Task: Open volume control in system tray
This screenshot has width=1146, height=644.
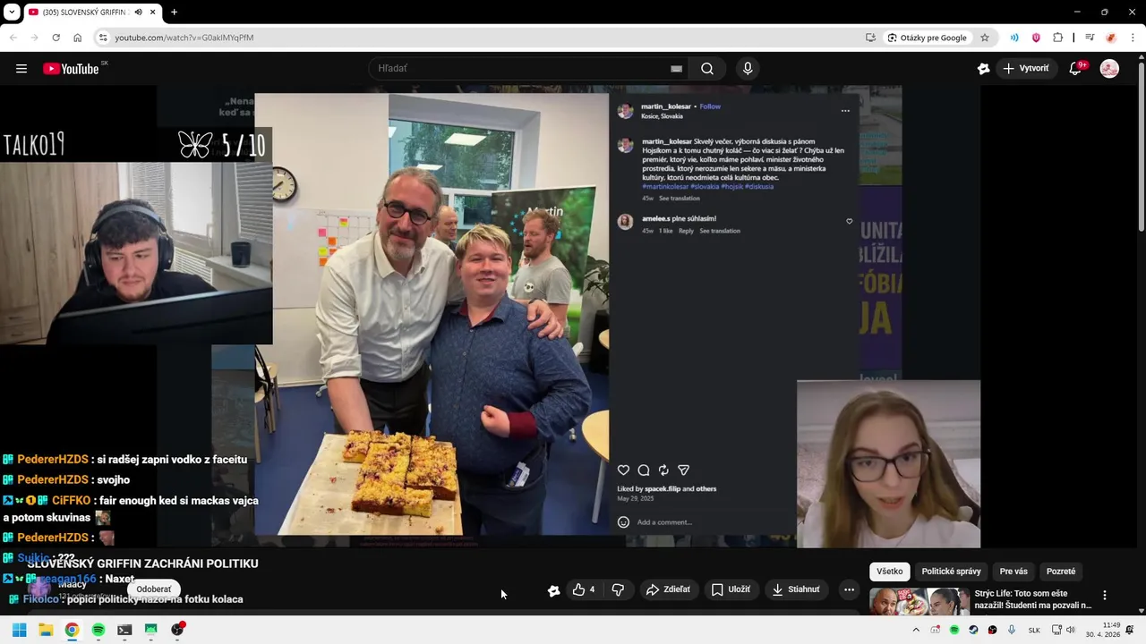Action: tap(1070, 630)
